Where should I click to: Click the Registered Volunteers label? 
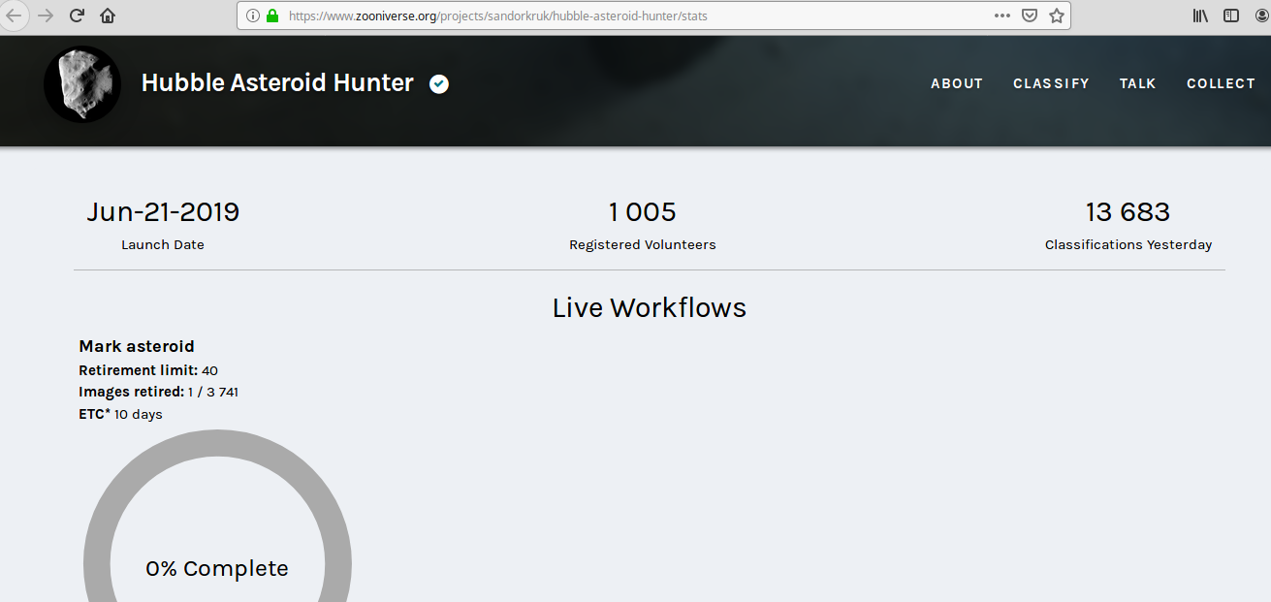pos(643,245)
